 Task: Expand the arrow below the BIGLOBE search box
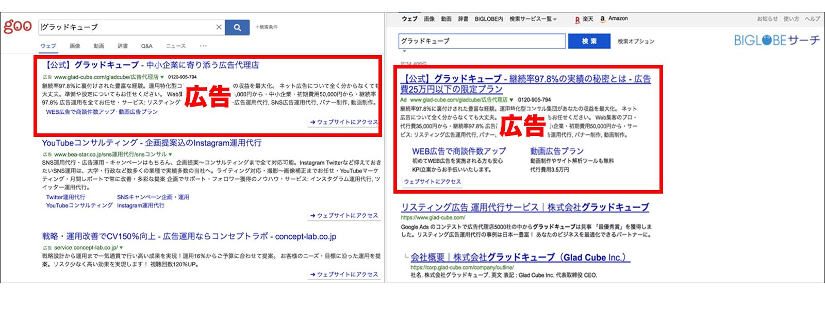[404, 51]
